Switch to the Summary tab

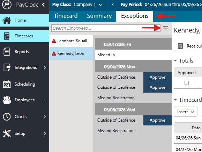point(99,16)
